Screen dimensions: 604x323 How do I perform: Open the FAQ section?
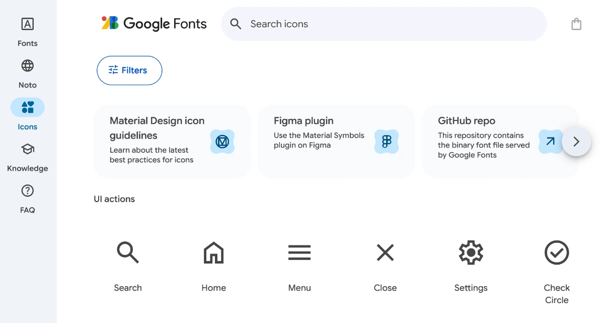[28, 199]
